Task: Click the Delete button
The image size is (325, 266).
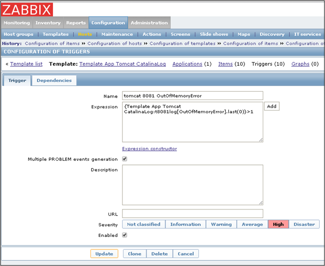Action: tap(159, 254)
